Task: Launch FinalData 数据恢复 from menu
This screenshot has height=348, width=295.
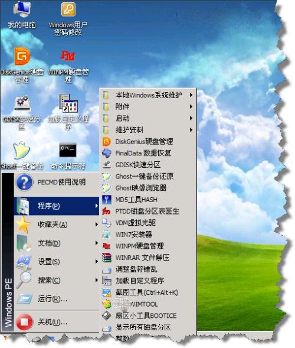Action: (x=148, y=153)
